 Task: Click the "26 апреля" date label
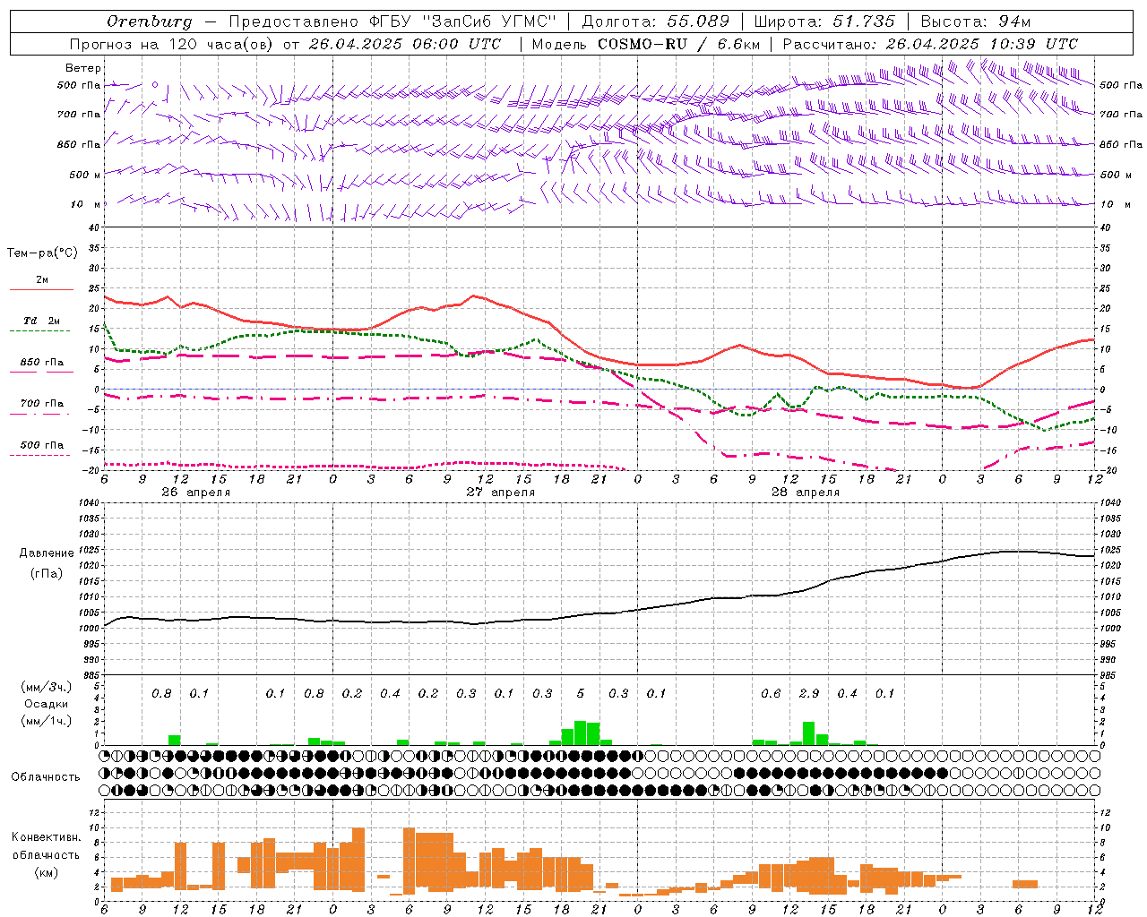[195, 493]
